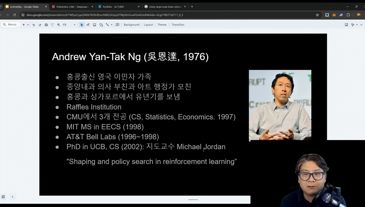Open the grid view of slides
This screenshot has width=365, height=207.
tap(3, 197)
